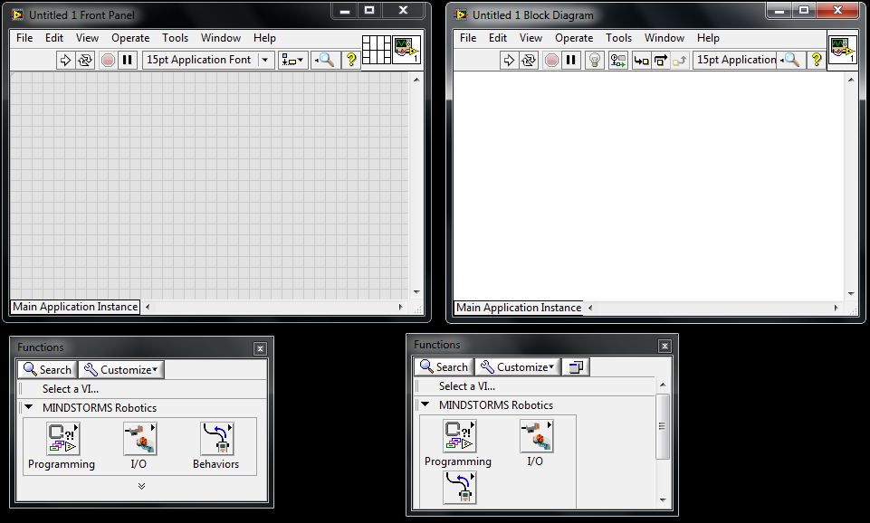The image size is (870, 523).
Task: Click Search magnifier in Front Panel toolbar
Action: [x=325, y=60]
